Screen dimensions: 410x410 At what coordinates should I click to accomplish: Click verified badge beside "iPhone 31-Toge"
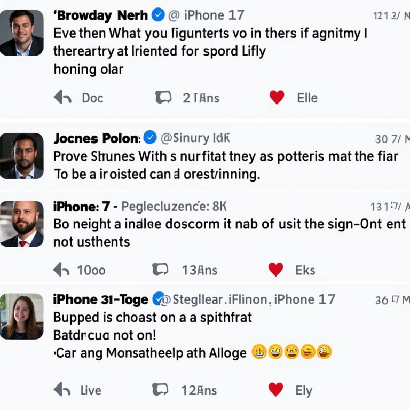pos(159,299)
